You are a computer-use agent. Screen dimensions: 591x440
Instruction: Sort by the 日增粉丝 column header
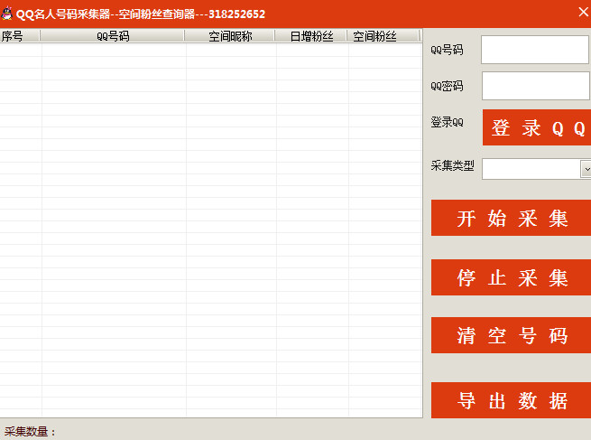[x=311, y=36]
